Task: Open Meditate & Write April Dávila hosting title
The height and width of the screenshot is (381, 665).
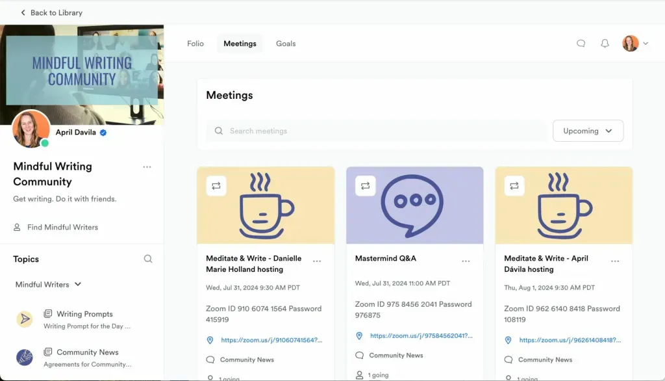Action: pyautogui.click(x=546, y=264)
